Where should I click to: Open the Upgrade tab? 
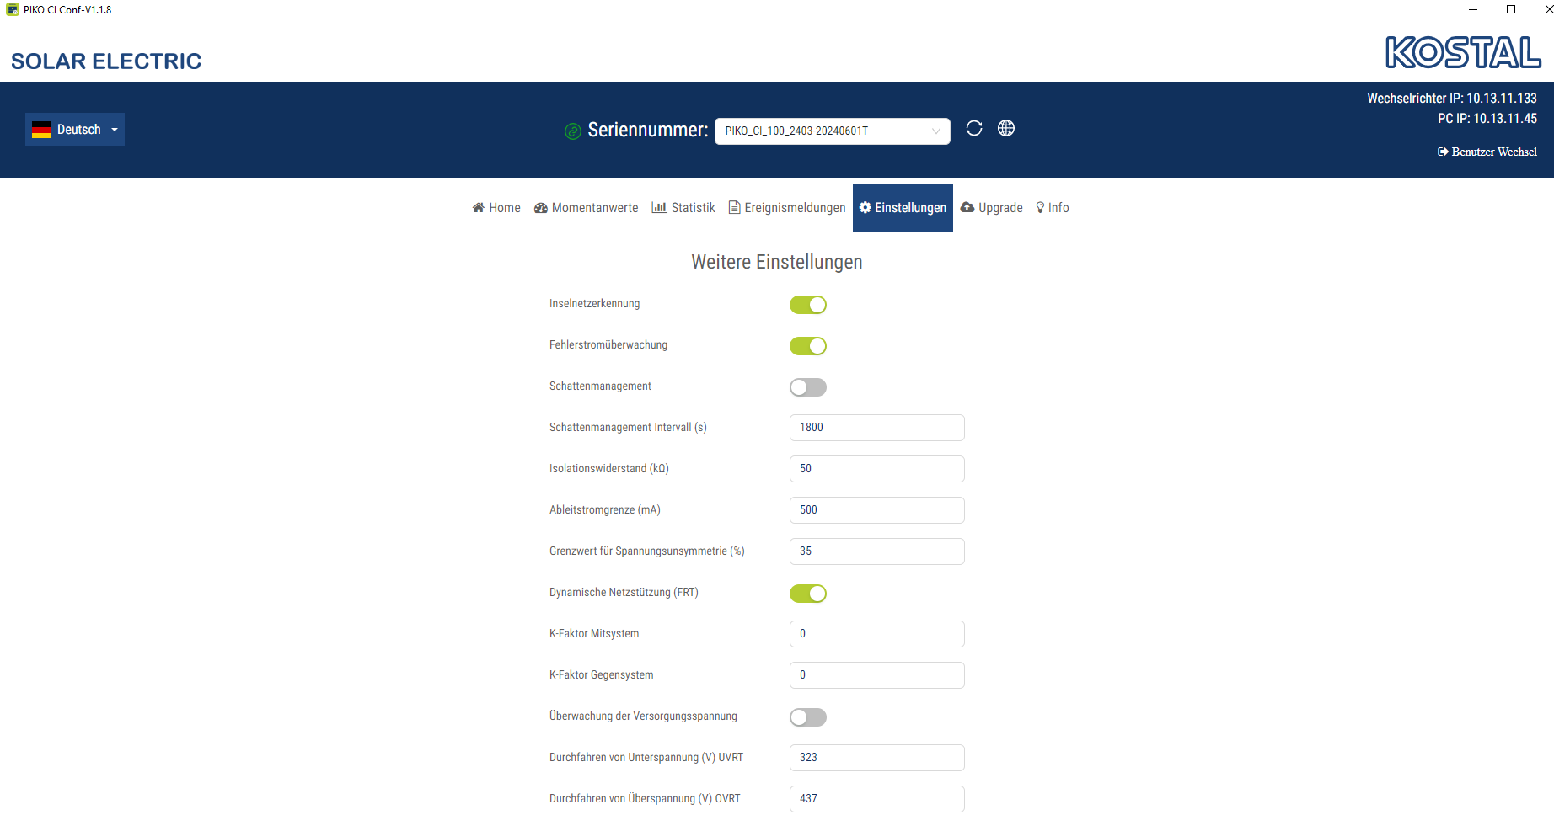(x=992, y=208)
